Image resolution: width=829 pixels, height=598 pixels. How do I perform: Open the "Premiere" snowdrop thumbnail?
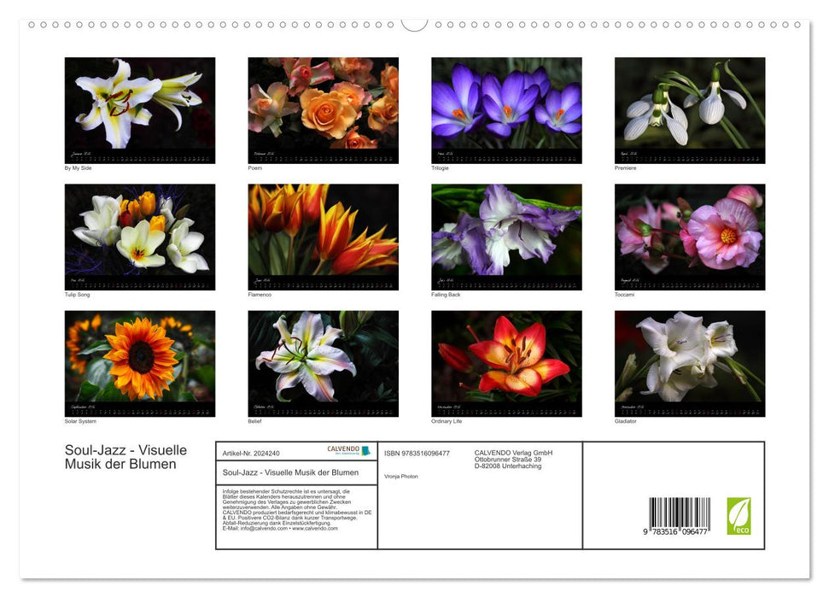688,109
